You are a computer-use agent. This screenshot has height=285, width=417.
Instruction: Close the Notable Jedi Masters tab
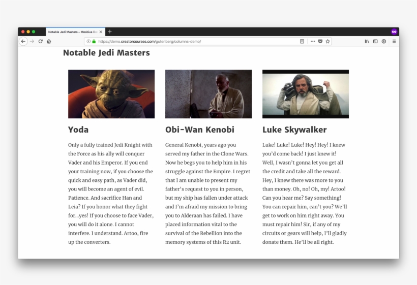pyautogui.click(x=101, y=32)
